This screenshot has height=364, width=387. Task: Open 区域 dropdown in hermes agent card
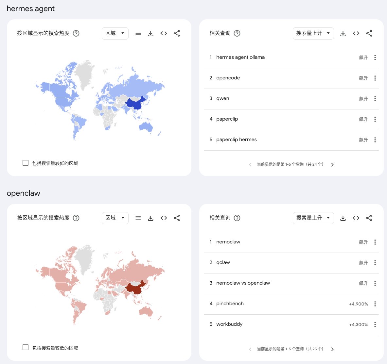[115, 33]
